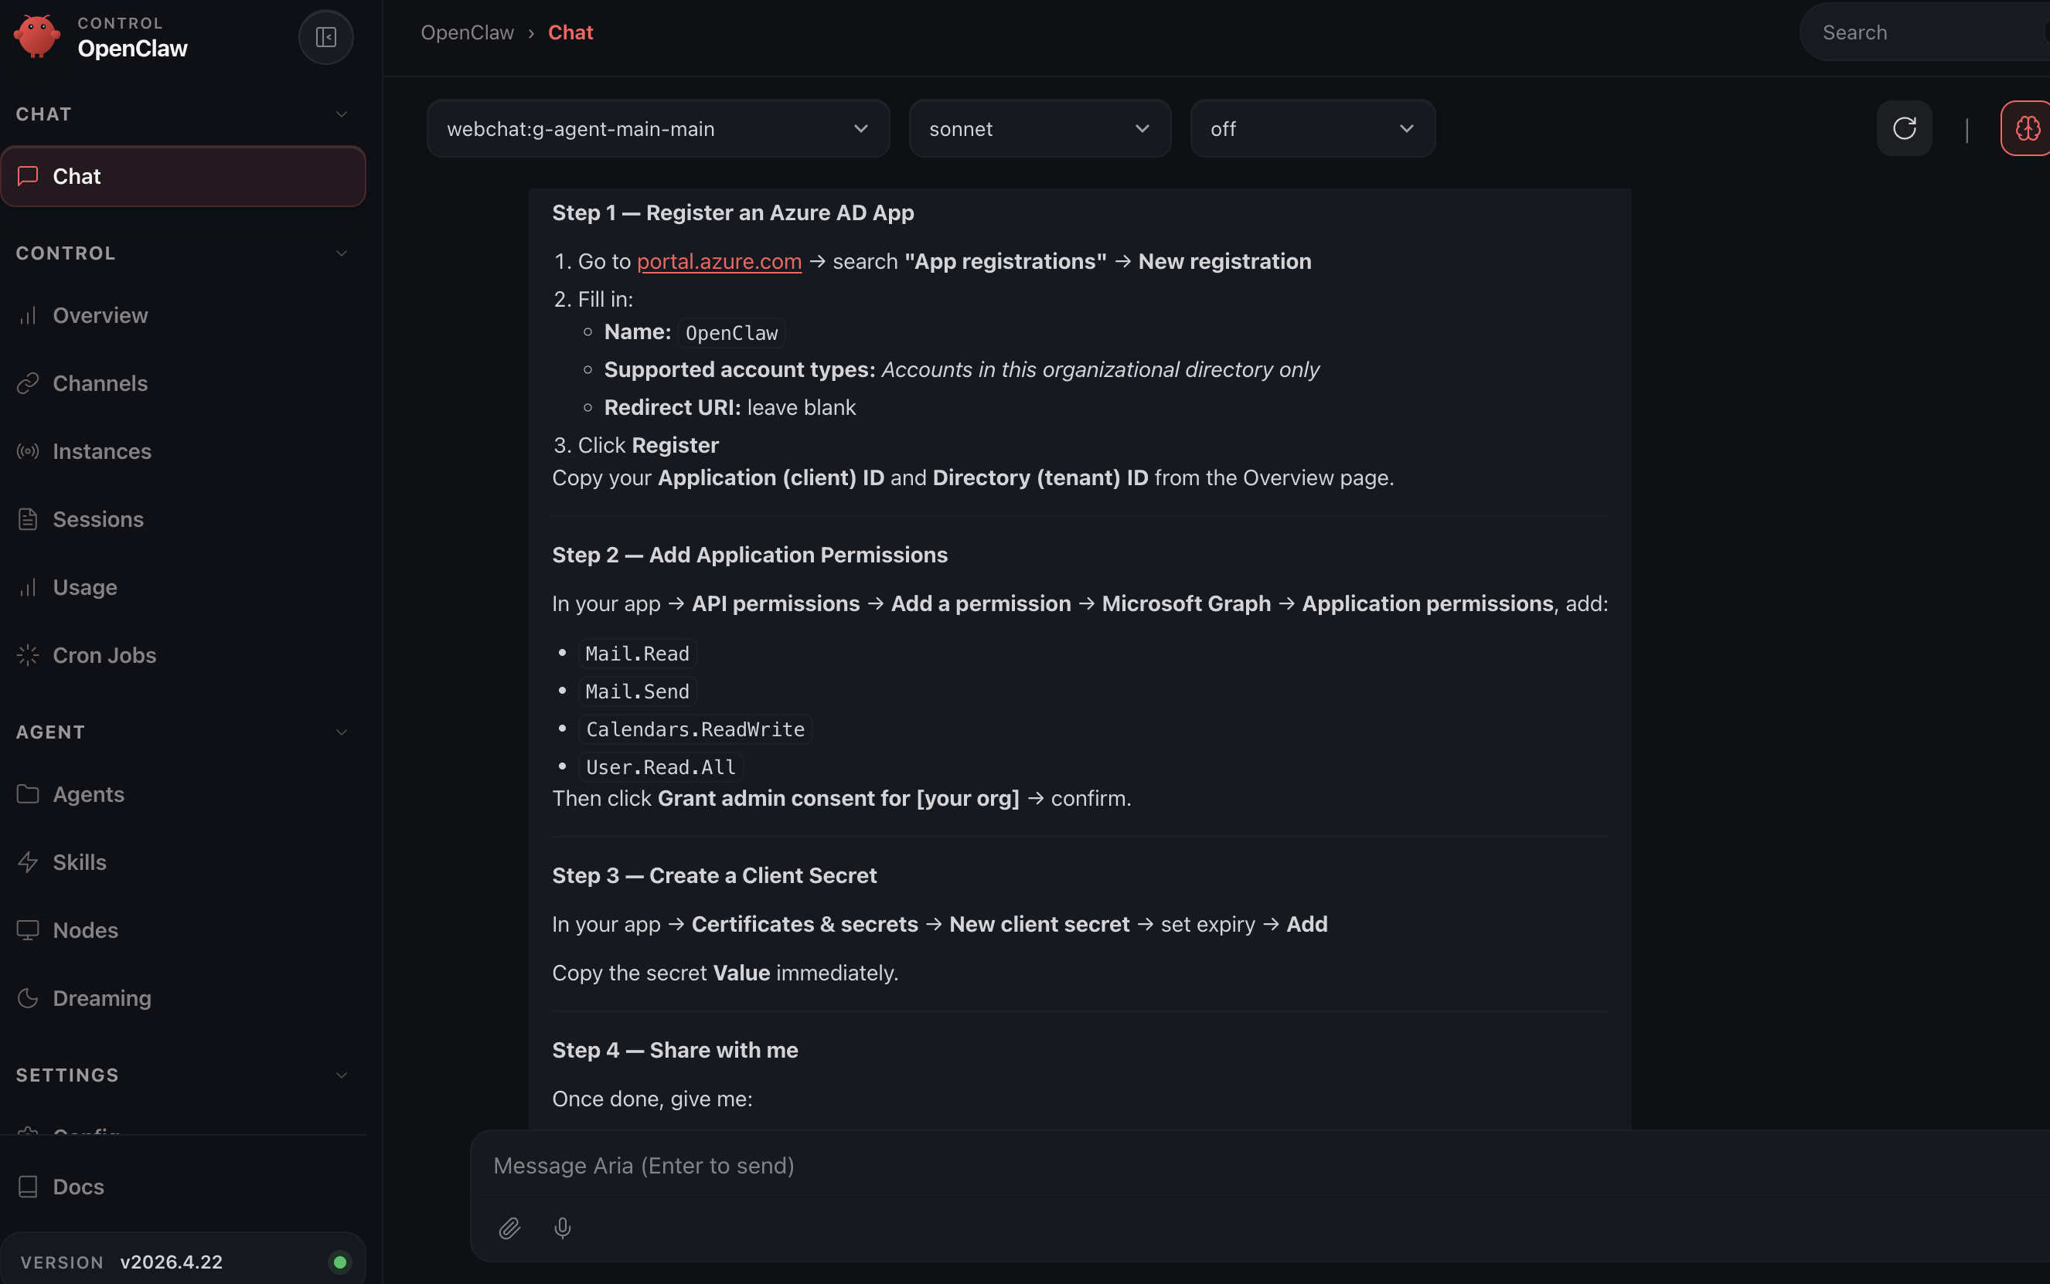Click the OpenClaw breadcrumb link
The width and height of the screenshot is (2050, 1284).
[x=467, y=32]
